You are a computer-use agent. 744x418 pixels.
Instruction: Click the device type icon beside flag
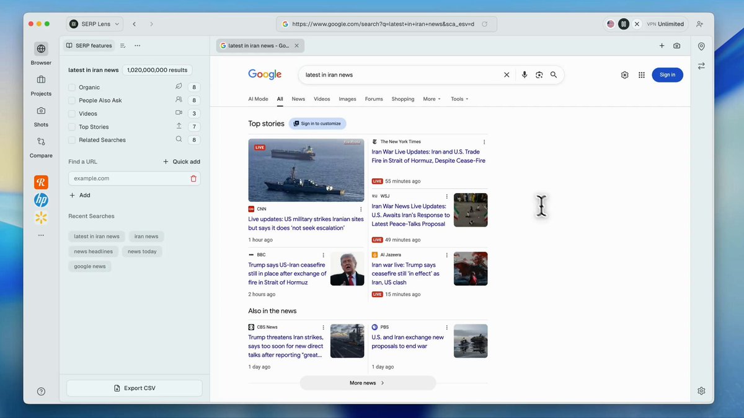pos(624,24)
